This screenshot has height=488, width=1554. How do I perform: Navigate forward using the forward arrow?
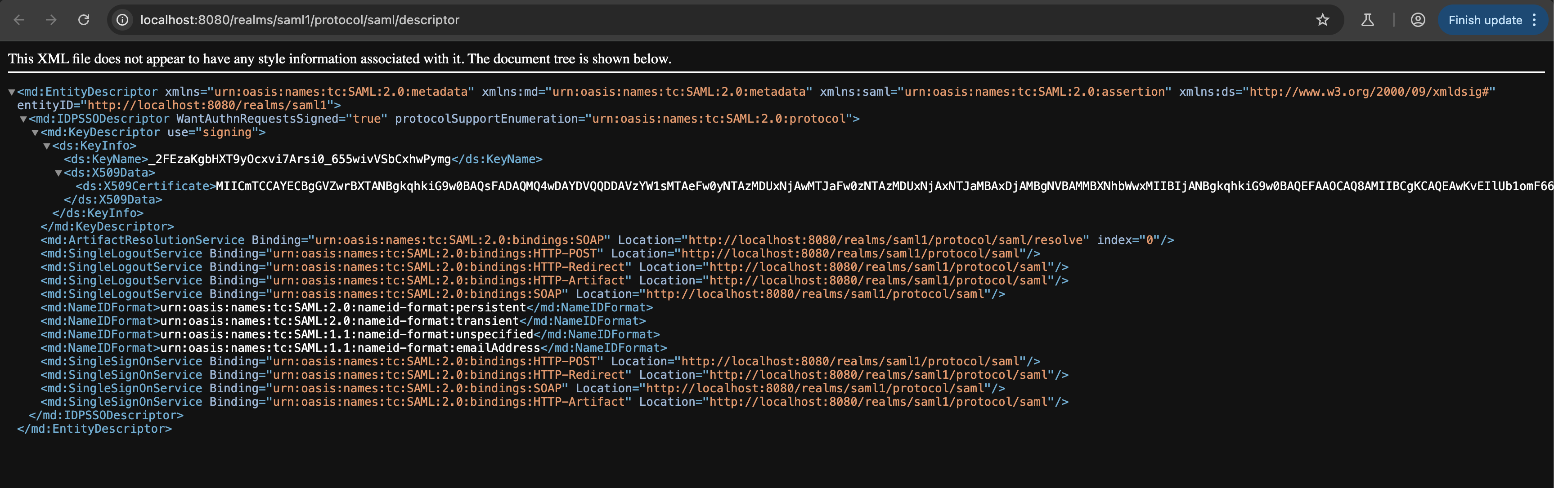pos(52,20)
